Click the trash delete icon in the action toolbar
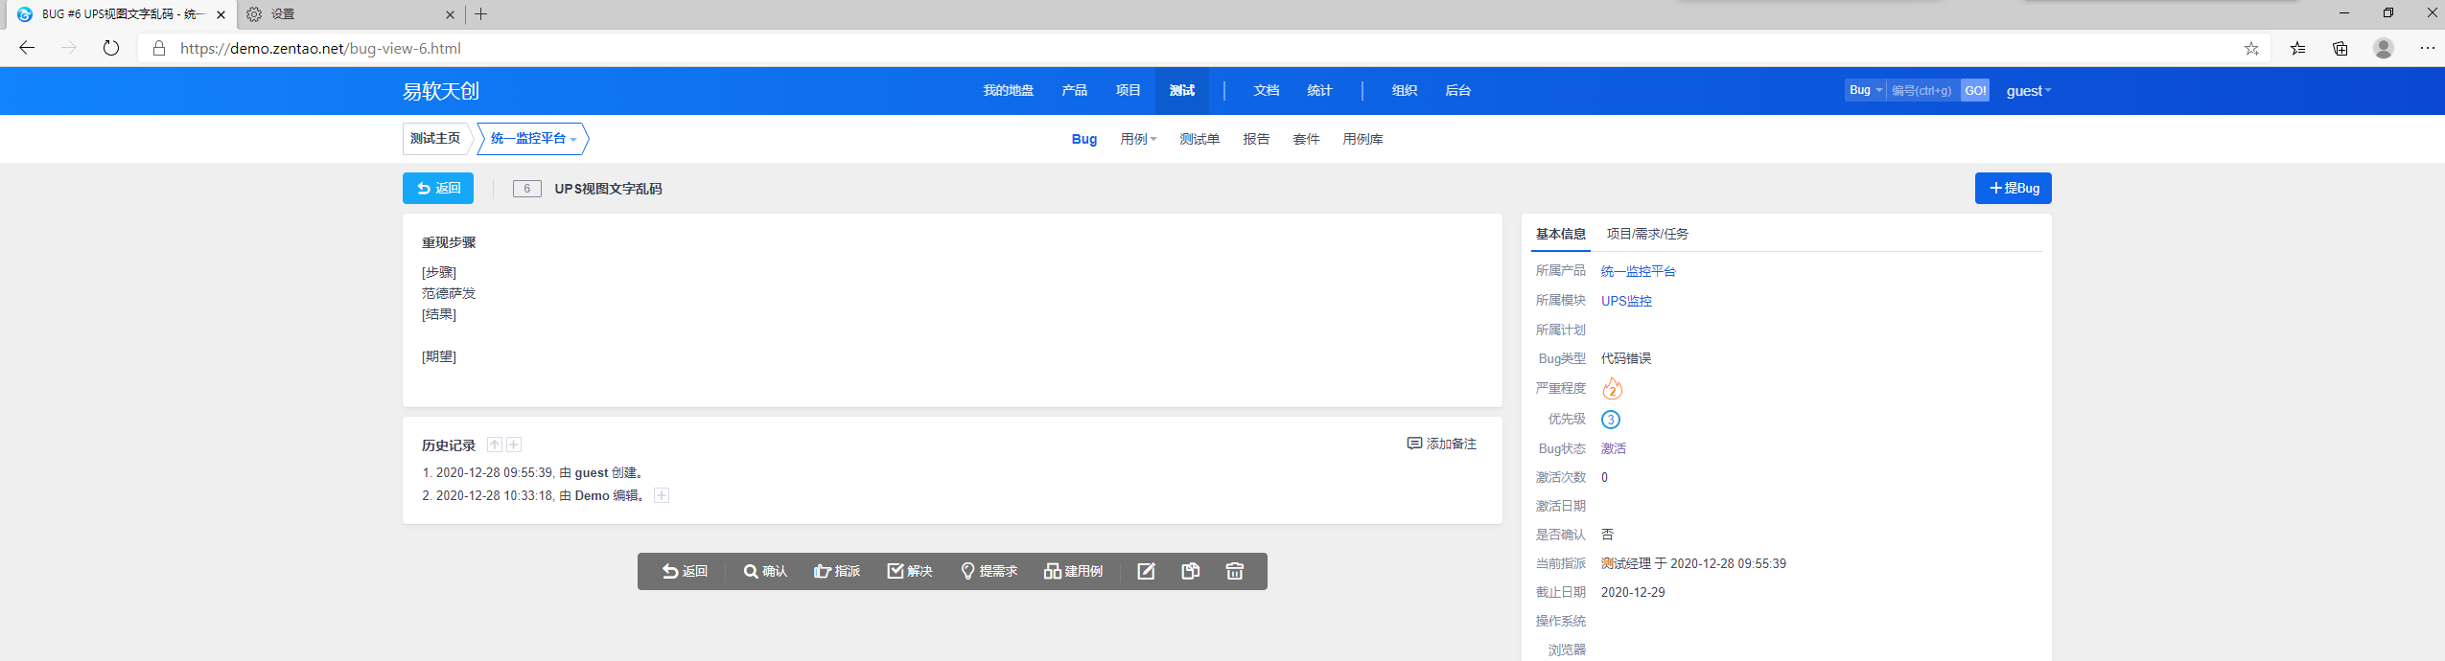The height and width of the screenshot is (661, 2445). pyautogui.click(x=1234, y=572)
